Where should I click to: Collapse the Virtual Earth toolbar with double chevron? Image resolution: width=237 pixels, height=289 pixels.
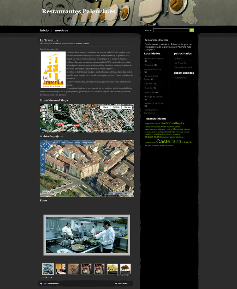92,142
